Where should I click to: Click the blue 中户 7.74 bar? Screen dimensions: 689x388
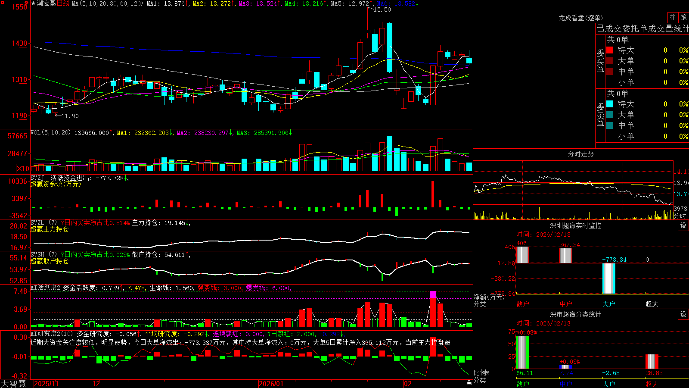click(566, 367)
